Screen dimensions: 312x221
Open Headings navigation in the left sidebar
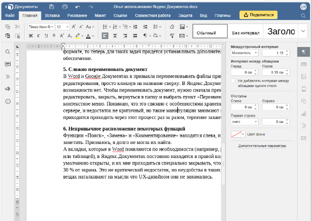(x=8, y=76)
